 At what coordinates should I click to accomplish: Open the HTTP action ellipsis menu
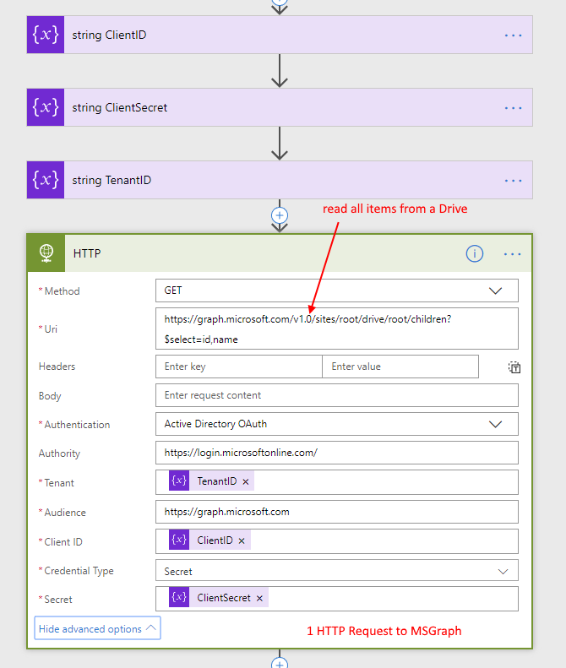click(513, 253)
